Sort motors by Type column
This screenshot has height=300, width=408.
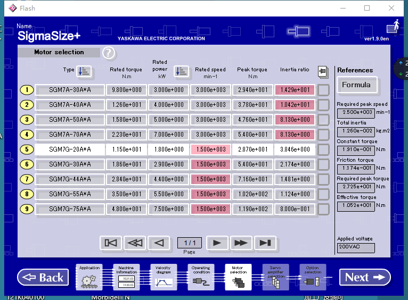pos(84,71)
